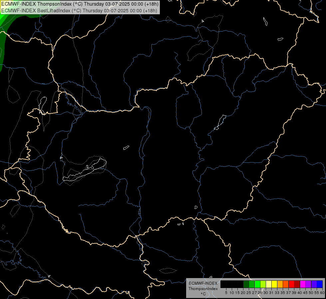Click the dark red 39-40 legend swatch

[x=297, y=284]
